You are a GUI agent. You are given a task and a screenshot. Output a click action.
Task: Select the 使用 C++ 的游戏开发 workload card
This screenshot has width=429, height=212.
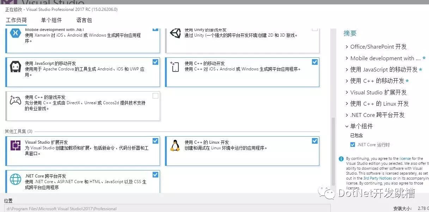tap(83, 106)
